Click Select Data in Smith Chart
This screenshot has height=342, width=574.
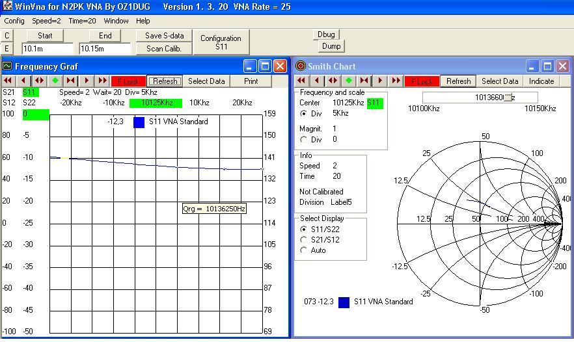(500, 81)
